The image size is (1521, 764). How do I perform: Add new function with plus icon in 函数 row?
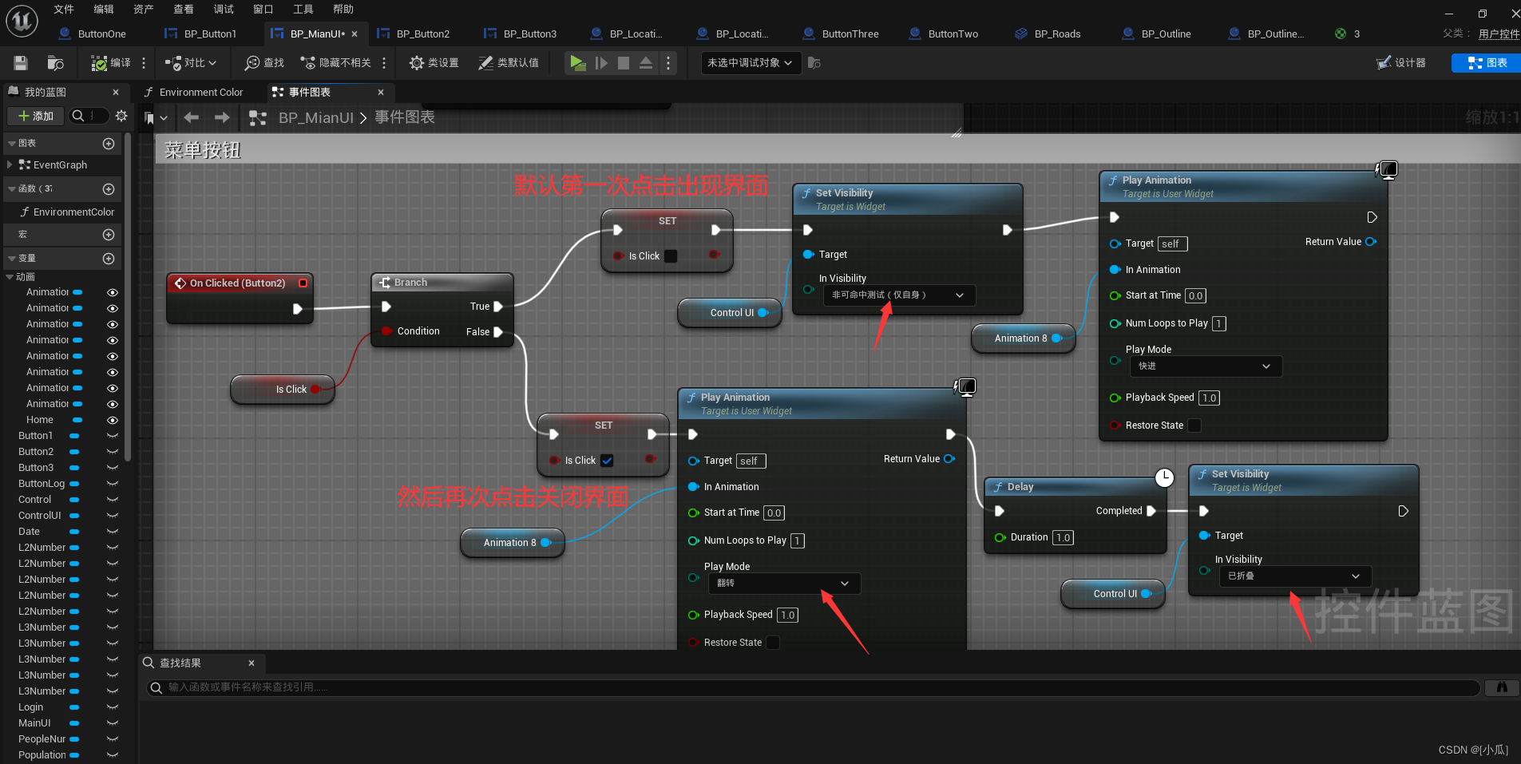pos(109,189)
